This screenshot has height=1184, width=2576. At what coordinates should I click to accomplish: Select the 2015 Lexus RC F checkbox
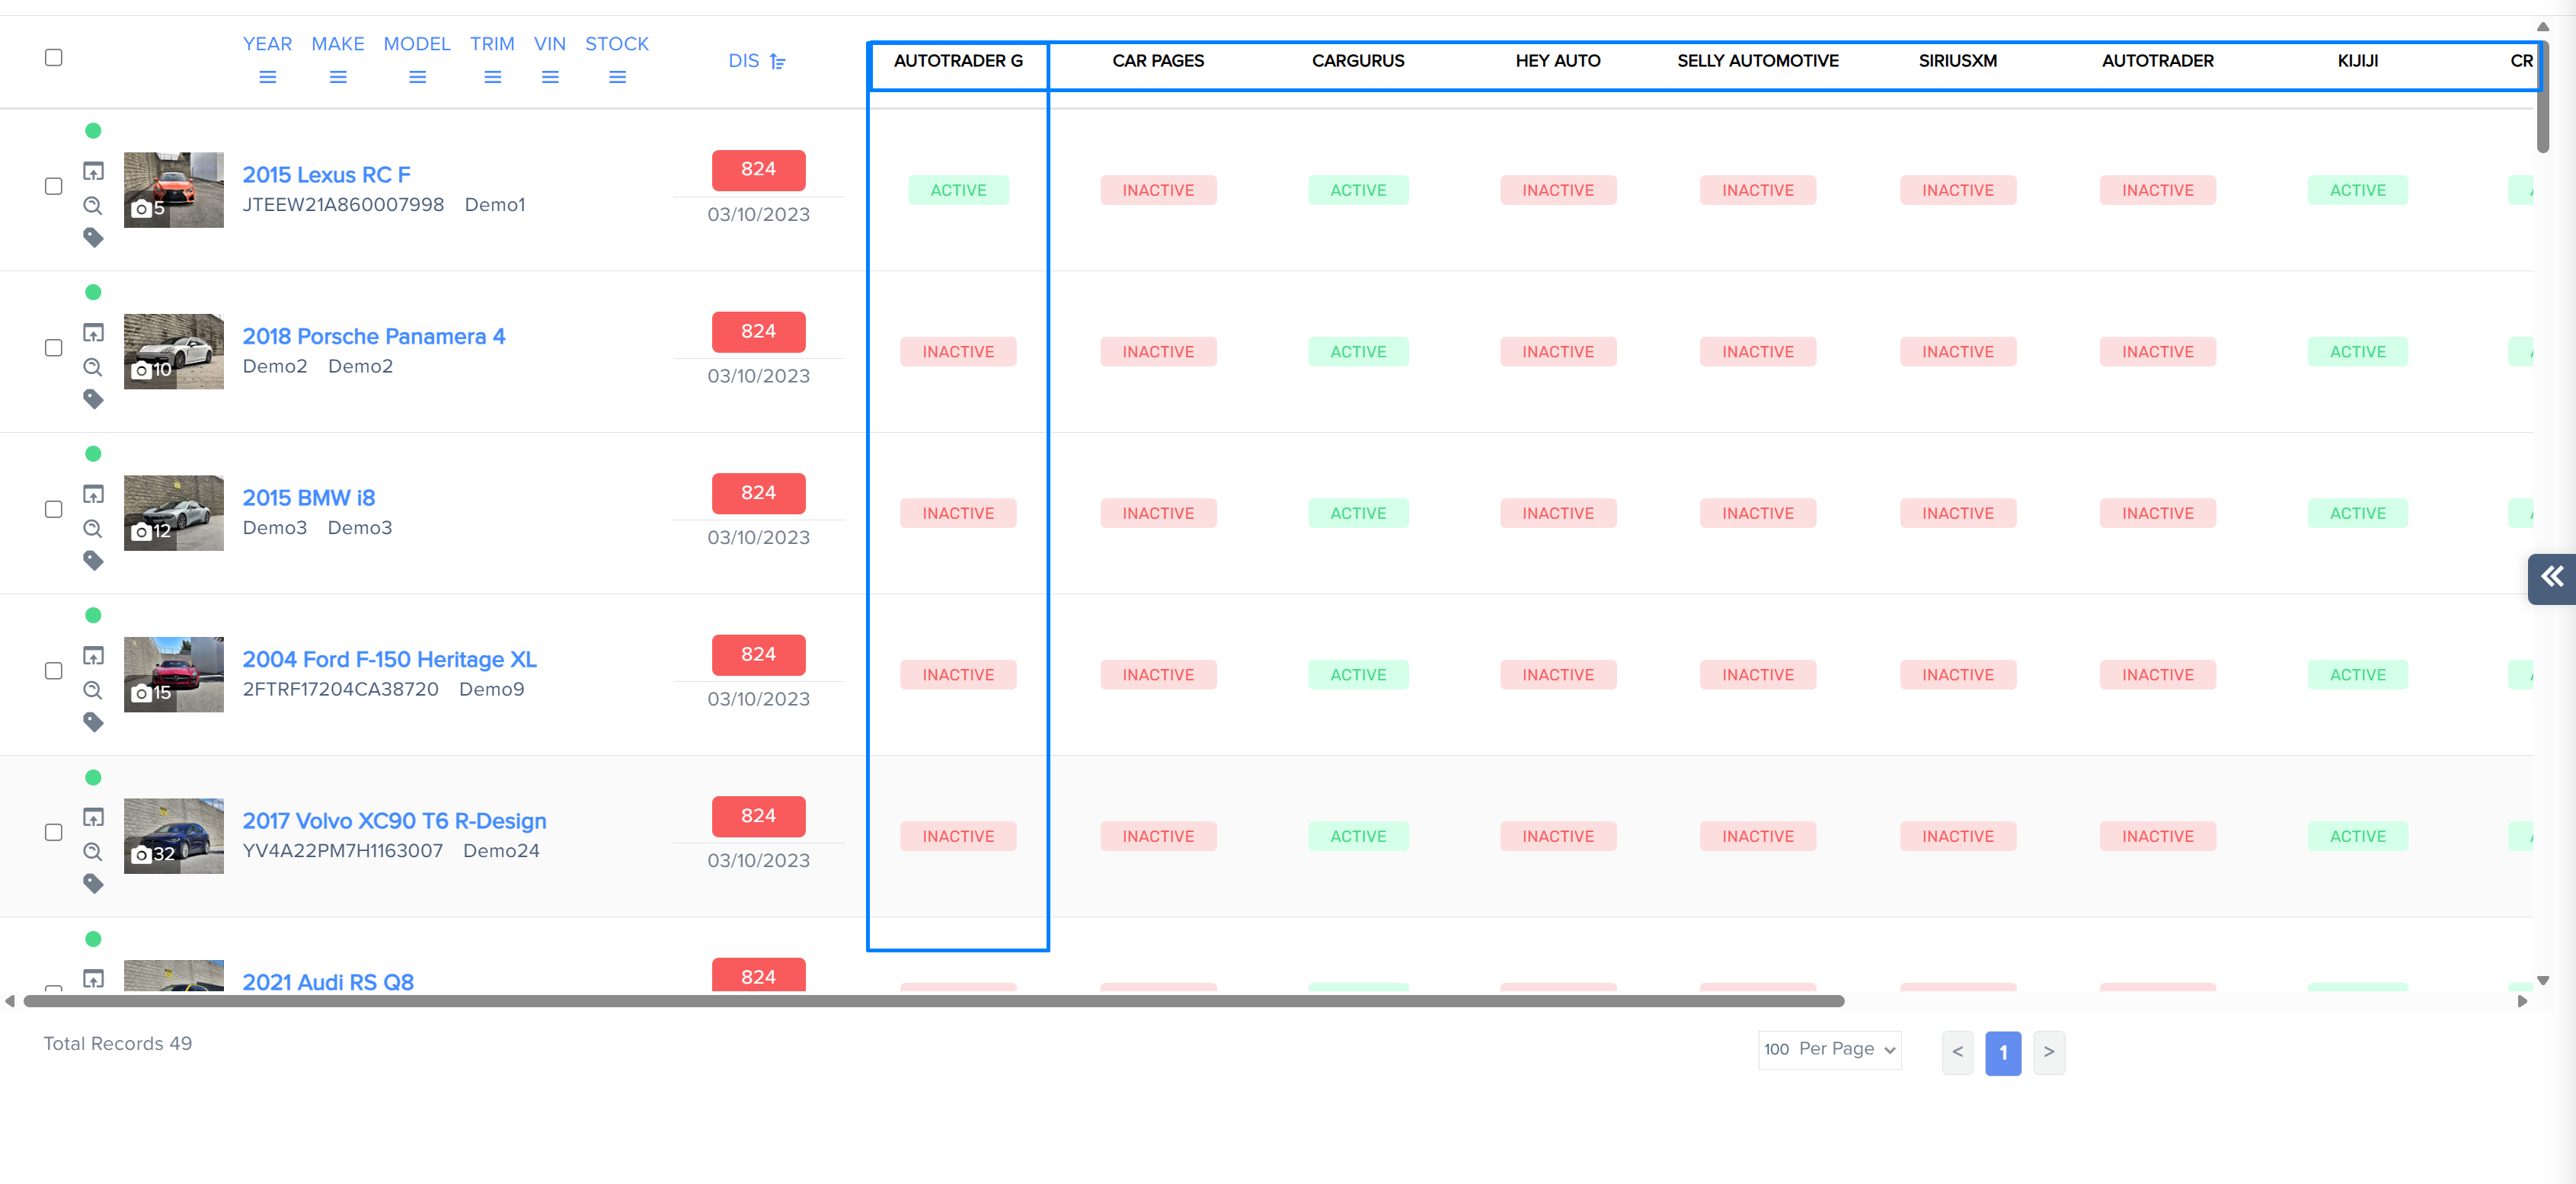(x=54, y=186)
